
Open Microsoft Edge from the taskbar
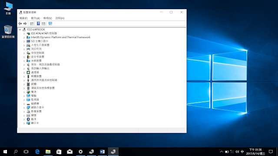37,152
